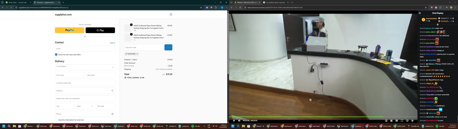The width and height of the screenshot is (458, 129).
Task: Open Spotify Farruko on left taskbar
Action: 196,126
